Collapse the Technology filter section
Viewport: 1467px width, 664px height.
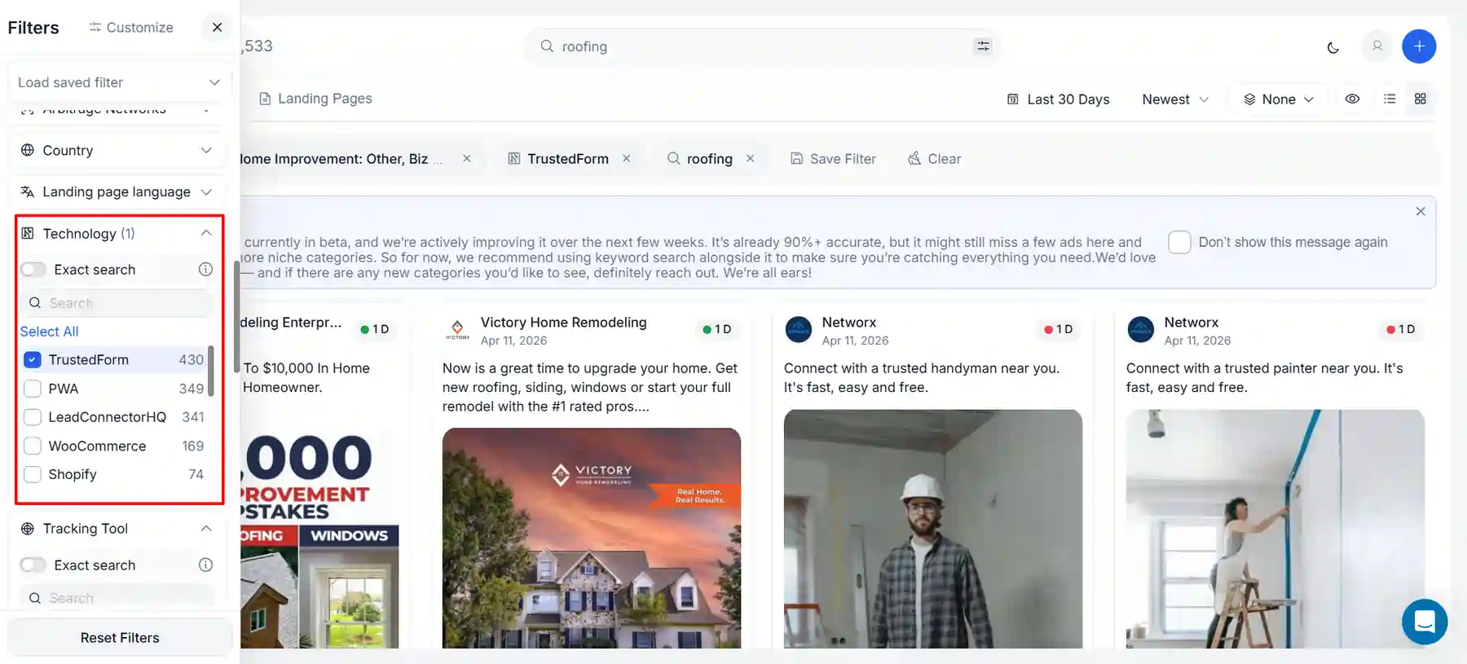pyautogui.click(x=205, y=234)
